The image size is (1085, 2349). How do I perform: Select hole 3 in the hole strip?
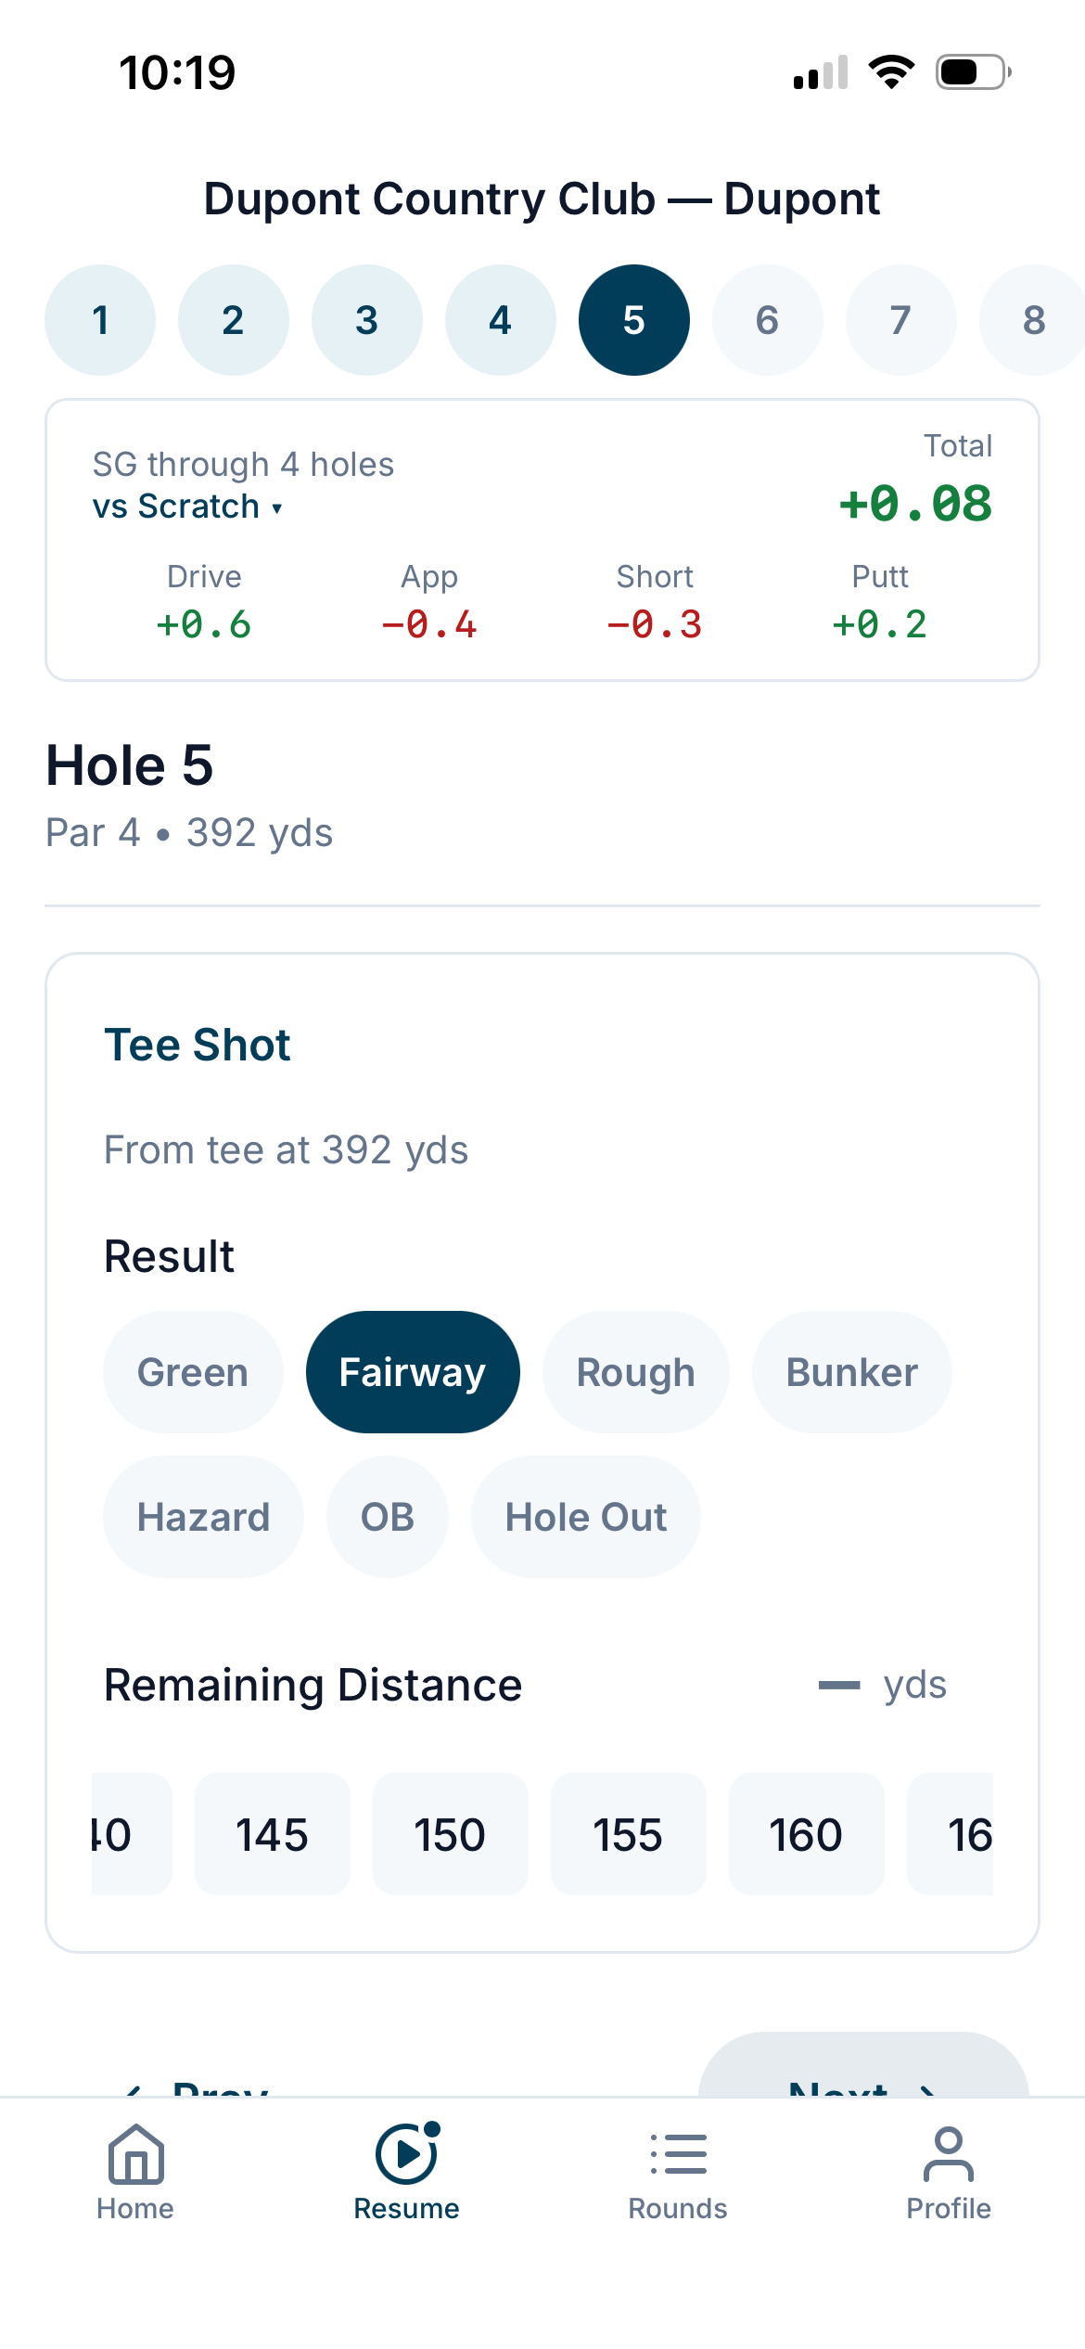(366, 319)
